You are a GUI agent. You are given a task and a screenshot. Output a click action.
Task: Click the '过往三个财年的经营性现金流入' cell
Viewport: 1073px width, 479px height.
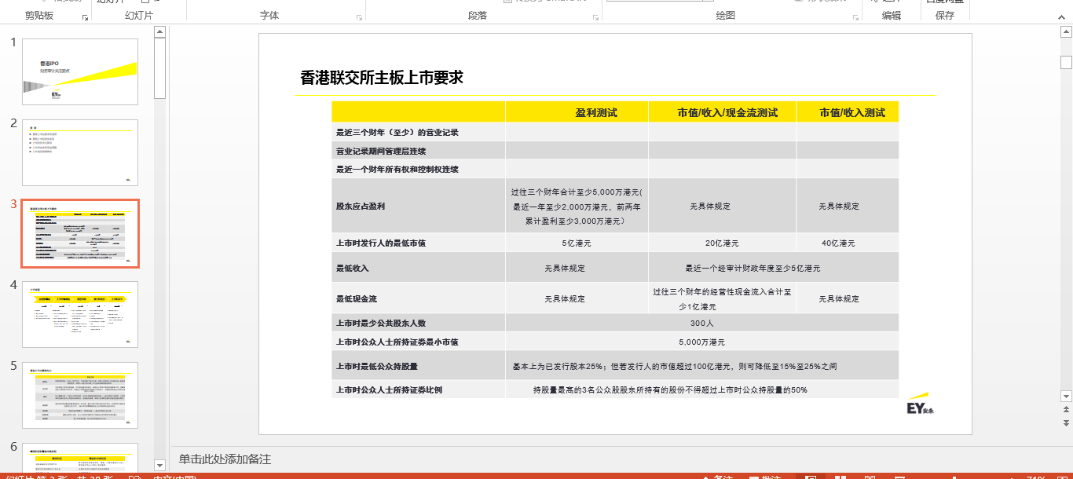click(x=722, y=298)
